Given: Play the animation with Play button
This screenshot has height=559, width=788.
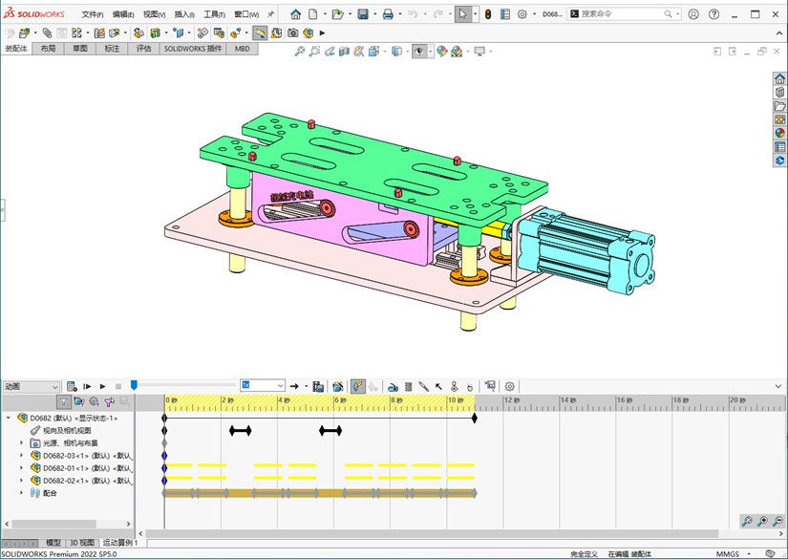Looking at the screenshot, I should (102, 387).
